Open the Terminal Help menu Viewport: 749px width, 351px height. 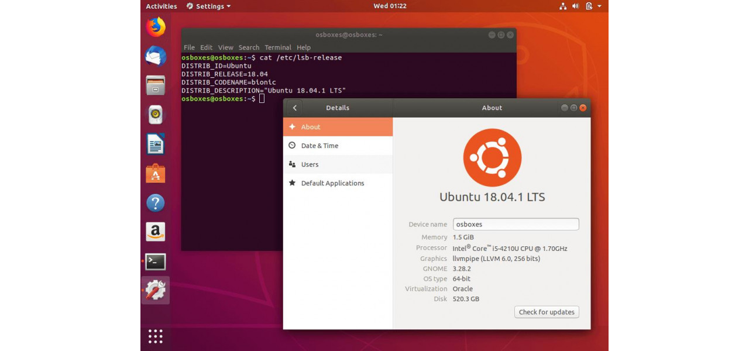[x=304, y=47]
